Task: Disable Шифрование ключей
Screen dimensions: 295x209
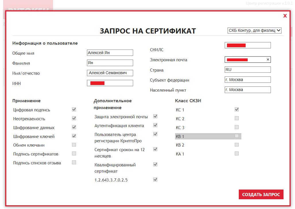Action: coord(74,136)
